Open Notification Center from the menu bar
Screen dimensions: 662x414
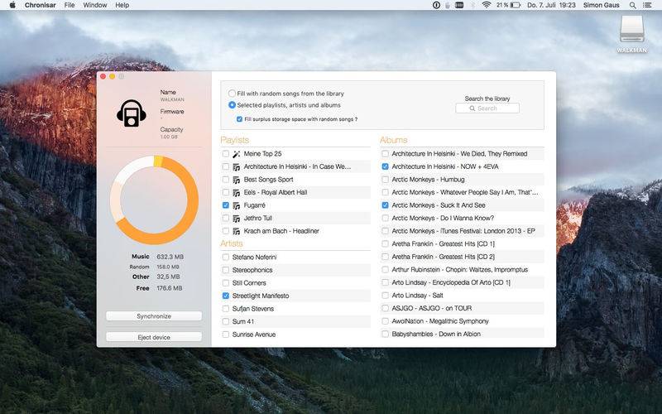point(647,5)
